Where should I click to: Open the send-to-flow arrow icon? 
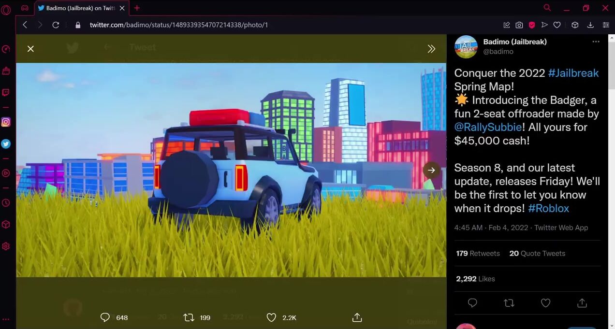(x=544, y=25)
